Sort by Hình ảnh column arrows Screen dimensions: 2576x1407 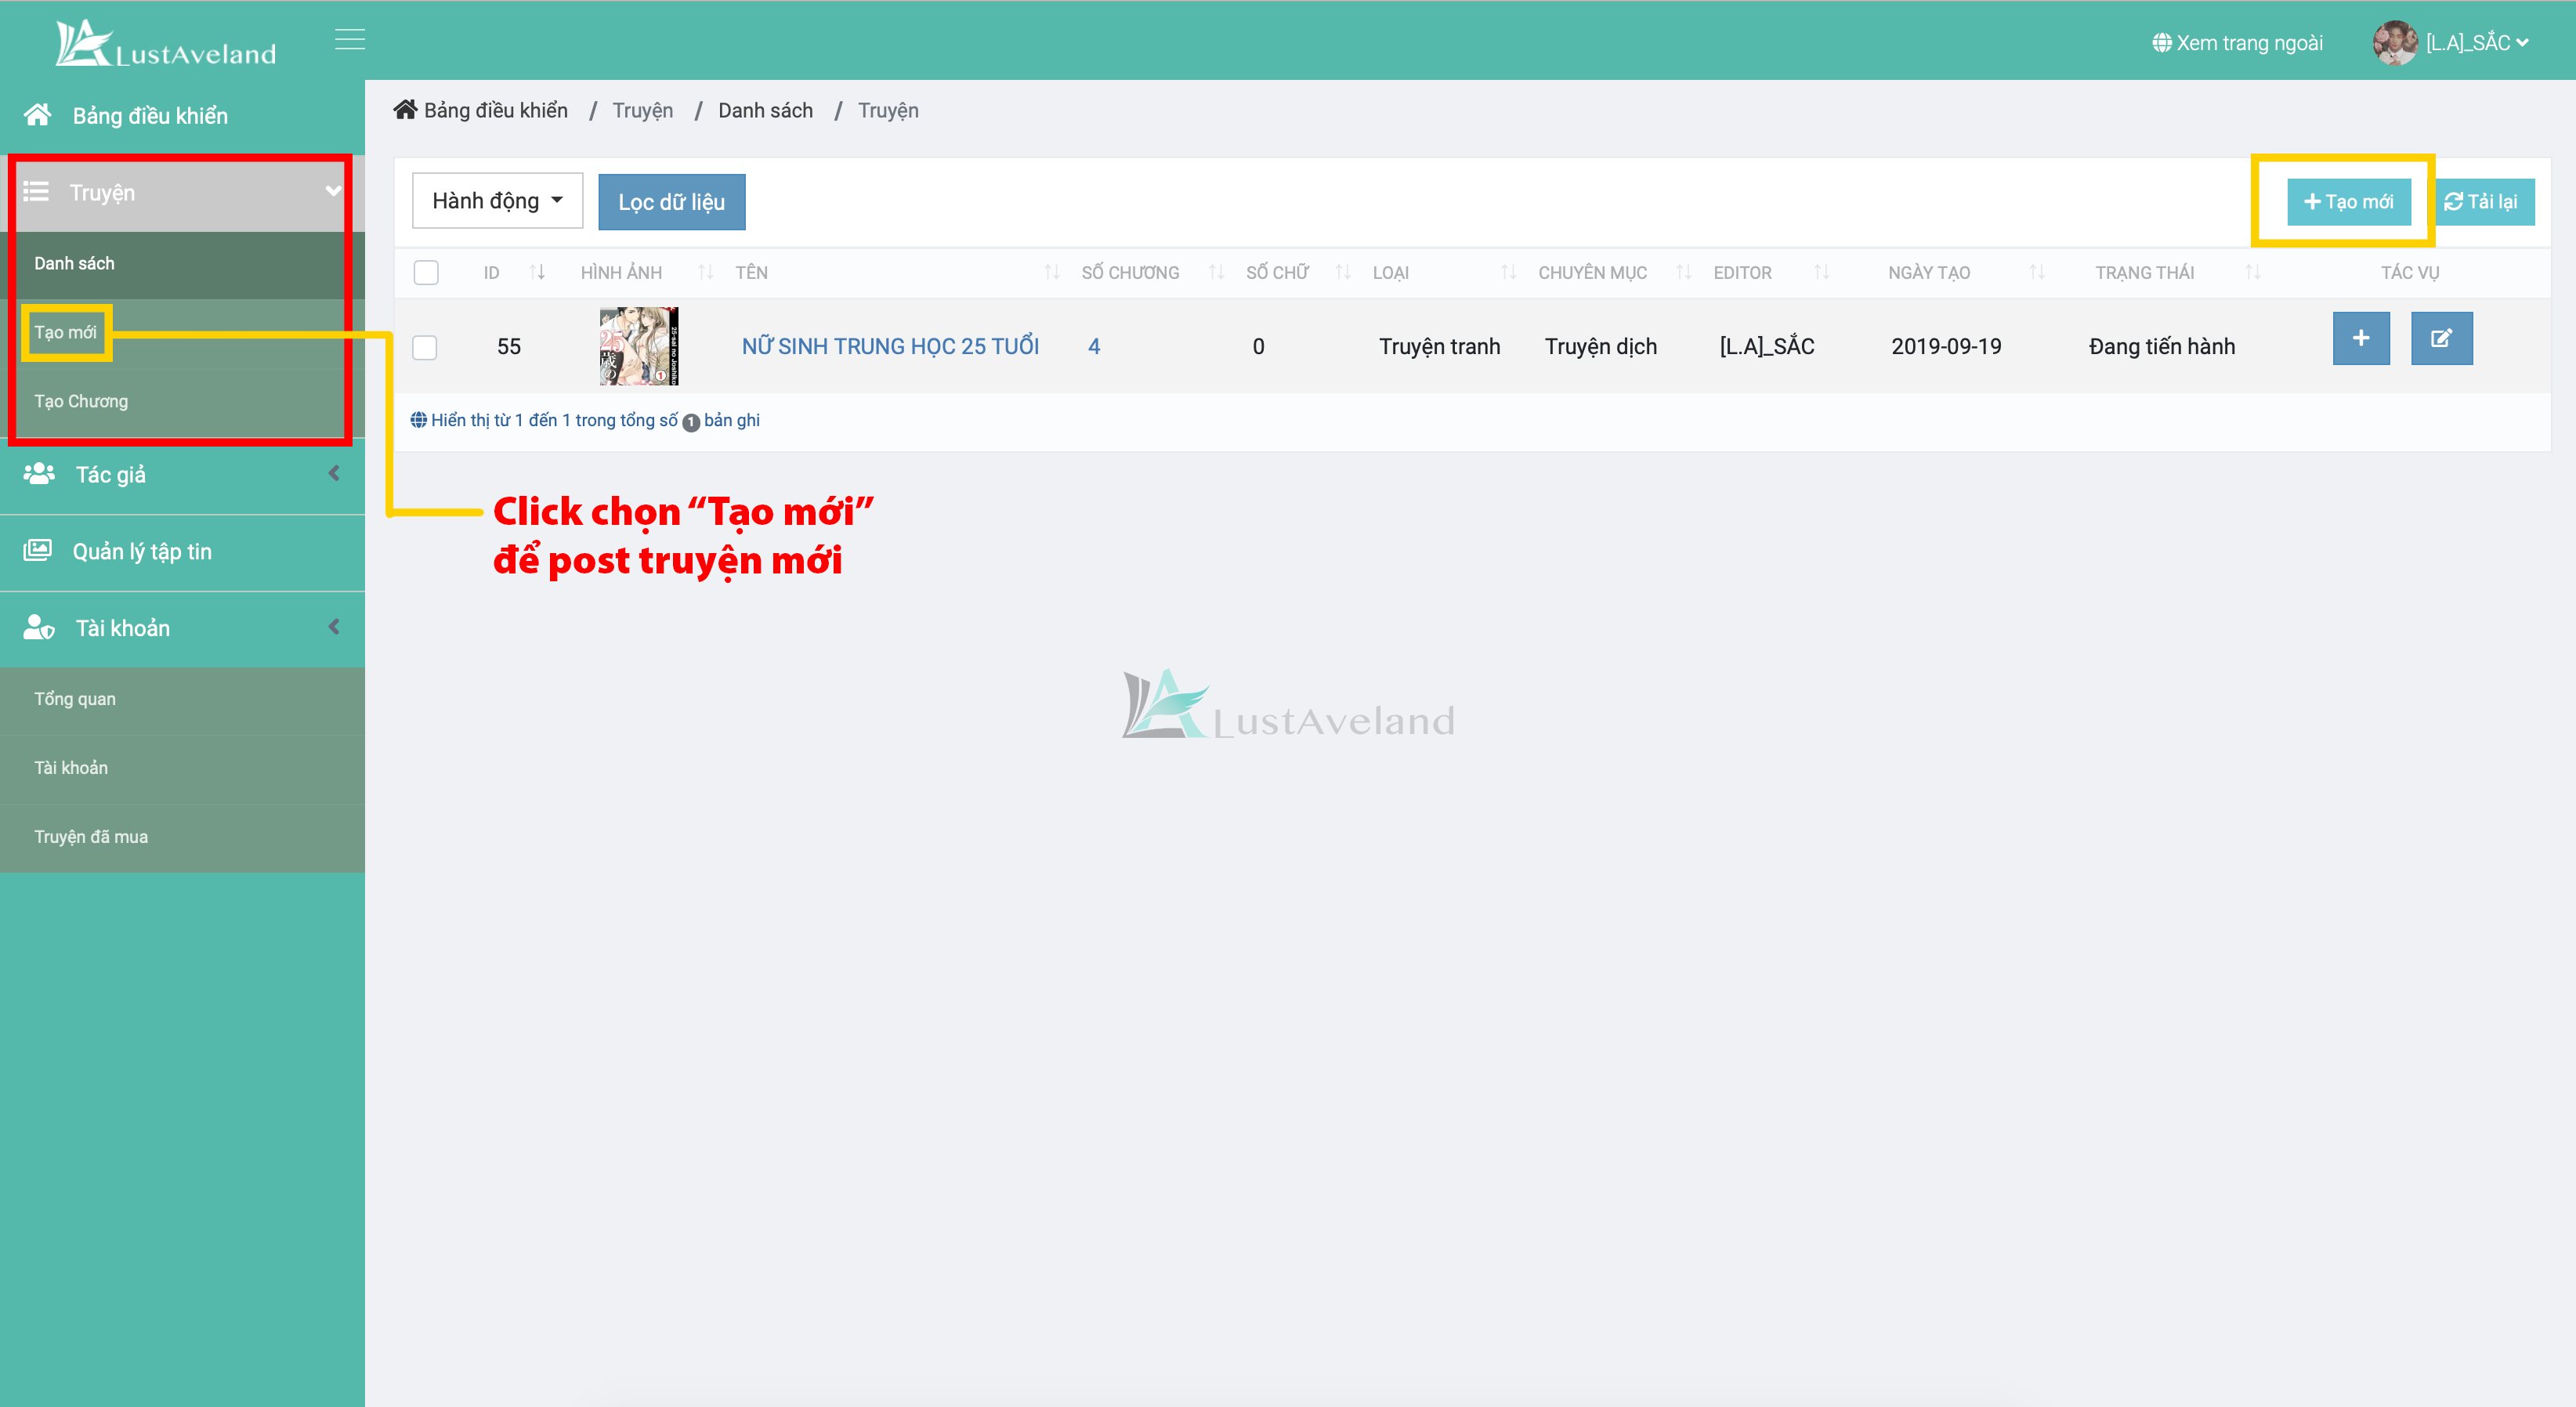[x=705, y=272]
